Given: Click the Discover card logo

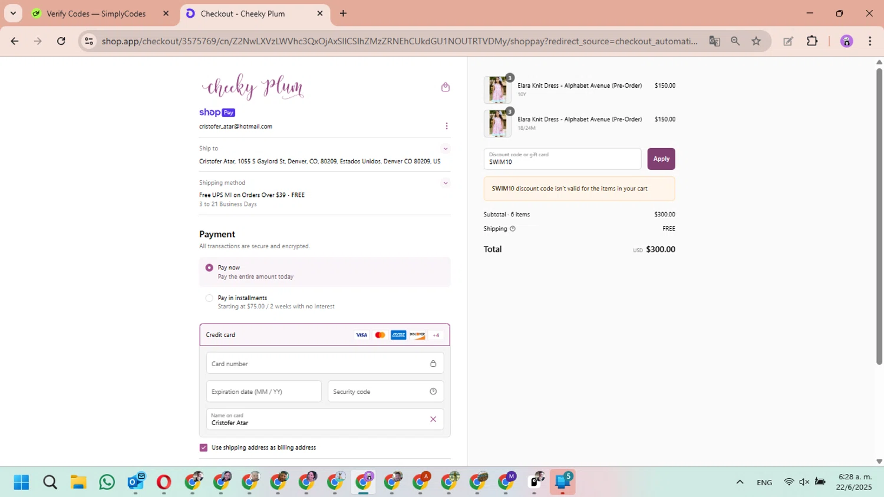Looking at the screenshot, I should [x=417, y=335].
